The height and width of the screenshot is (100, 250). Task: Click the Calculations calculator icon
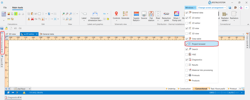click(4, 14)
